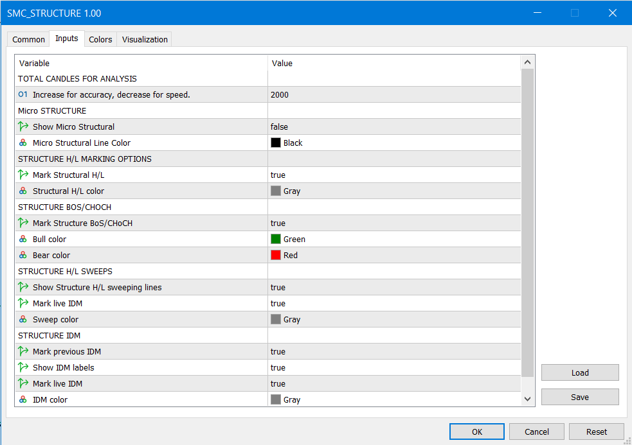632x445 pixels.
Task: Click the scrollbar down arrow in the parameter list
Action: tap(527, 398)
